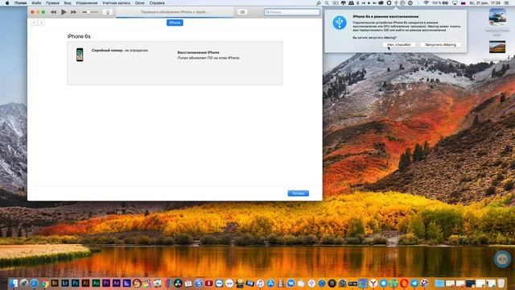This screenshot has width=515, height=290.
Task: Click the round overlay badge at bottom right
Action: coord(502,259)
